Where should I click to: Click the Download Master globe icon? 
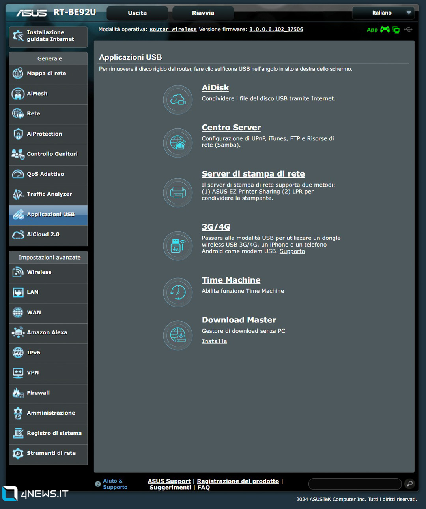(178, 335)
